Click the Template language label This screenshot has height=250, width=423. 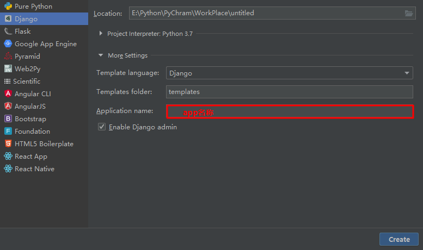click(127, 73)
